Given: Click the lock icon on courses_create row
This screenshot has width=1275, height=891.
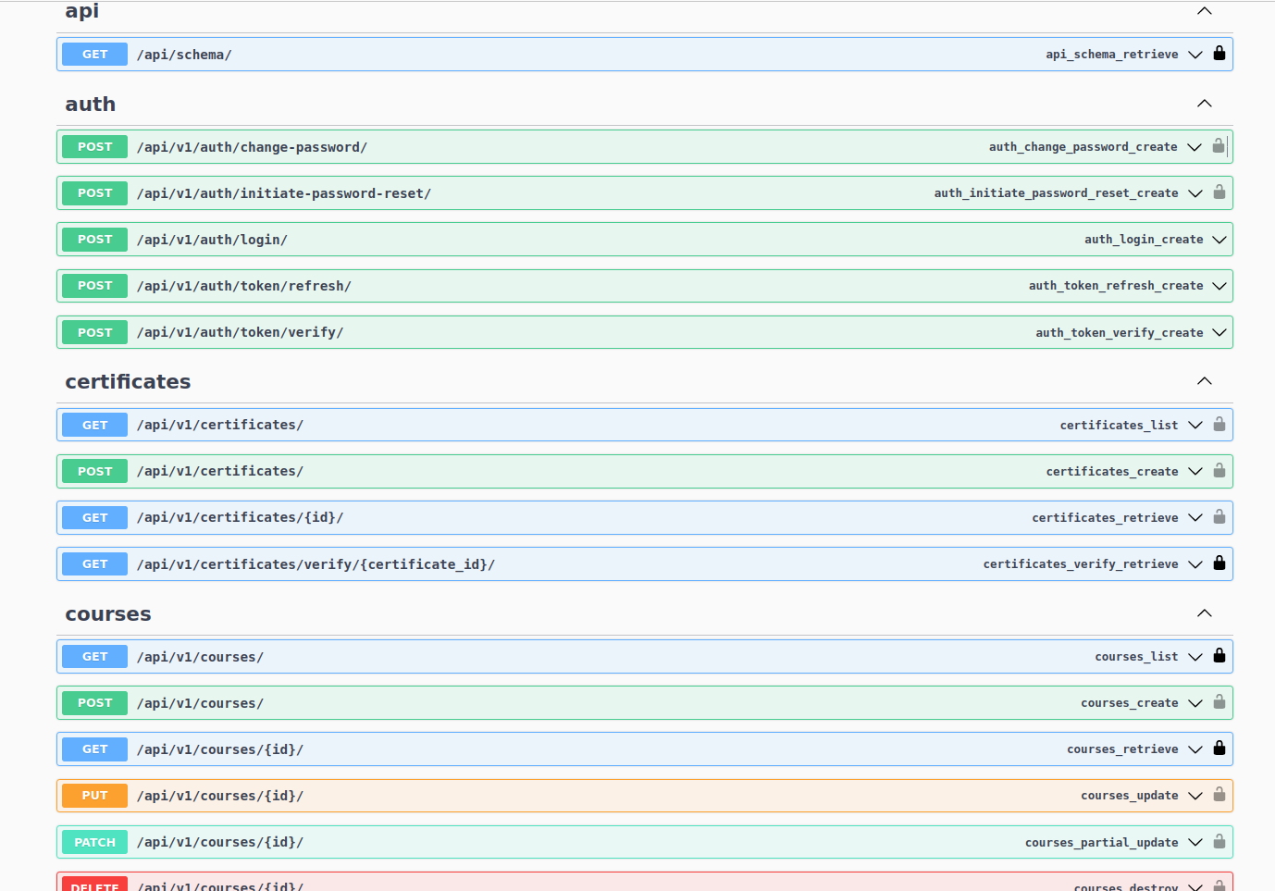Looking at the screenshot, I should (1219, 702).
